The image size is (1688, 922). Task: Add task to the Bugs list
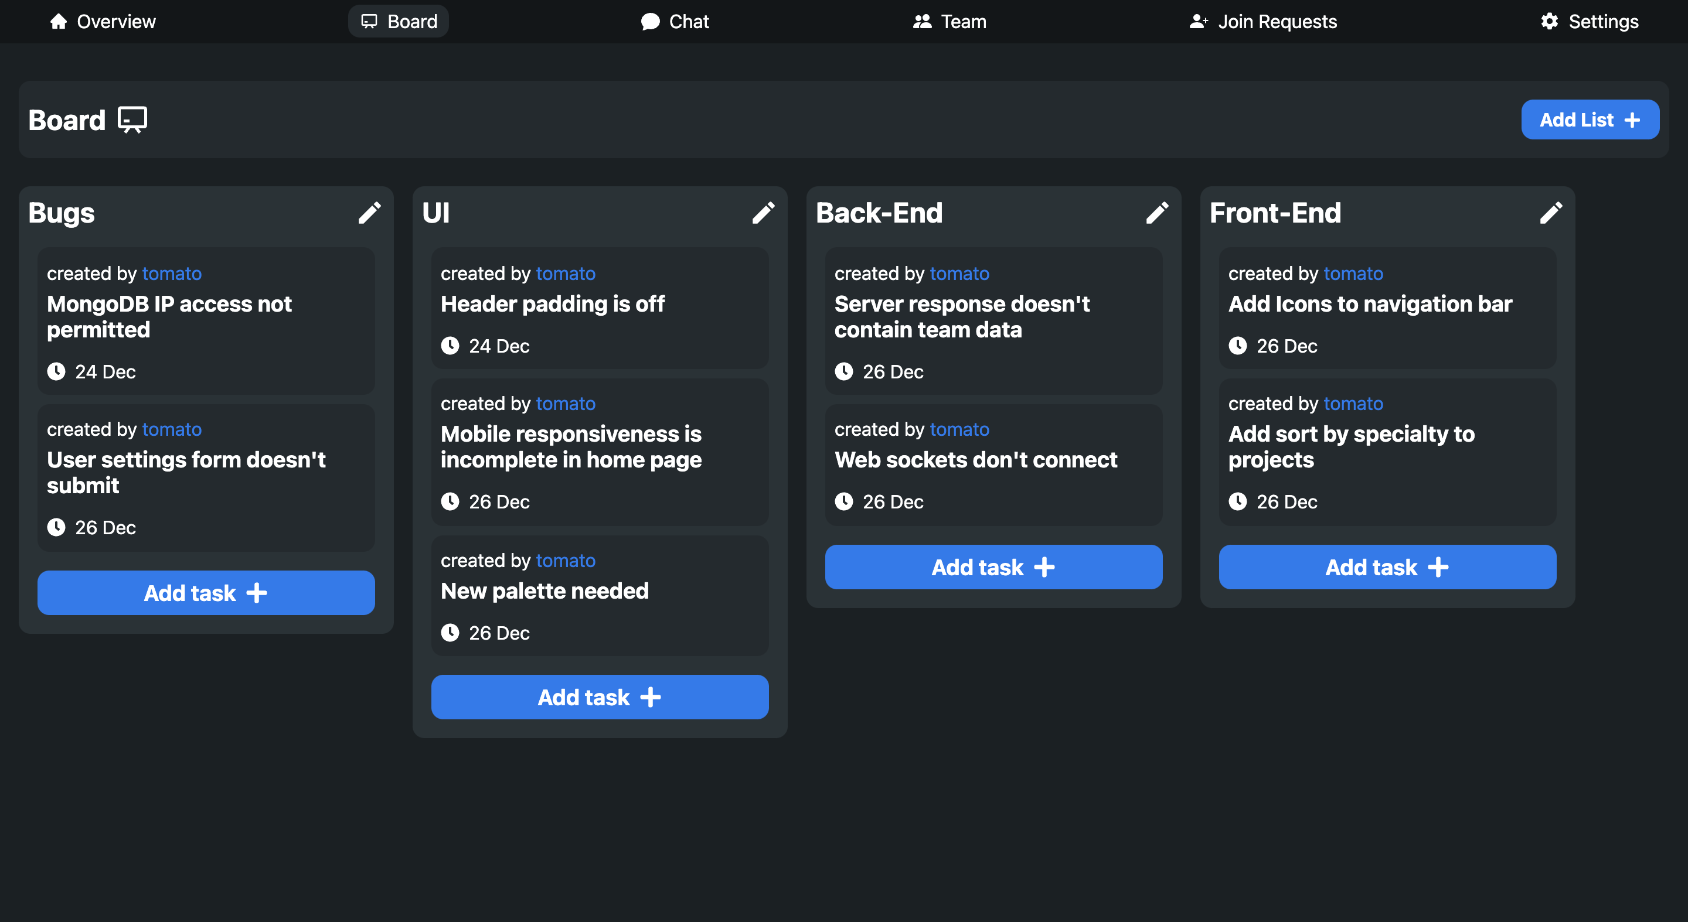(206, 593)
